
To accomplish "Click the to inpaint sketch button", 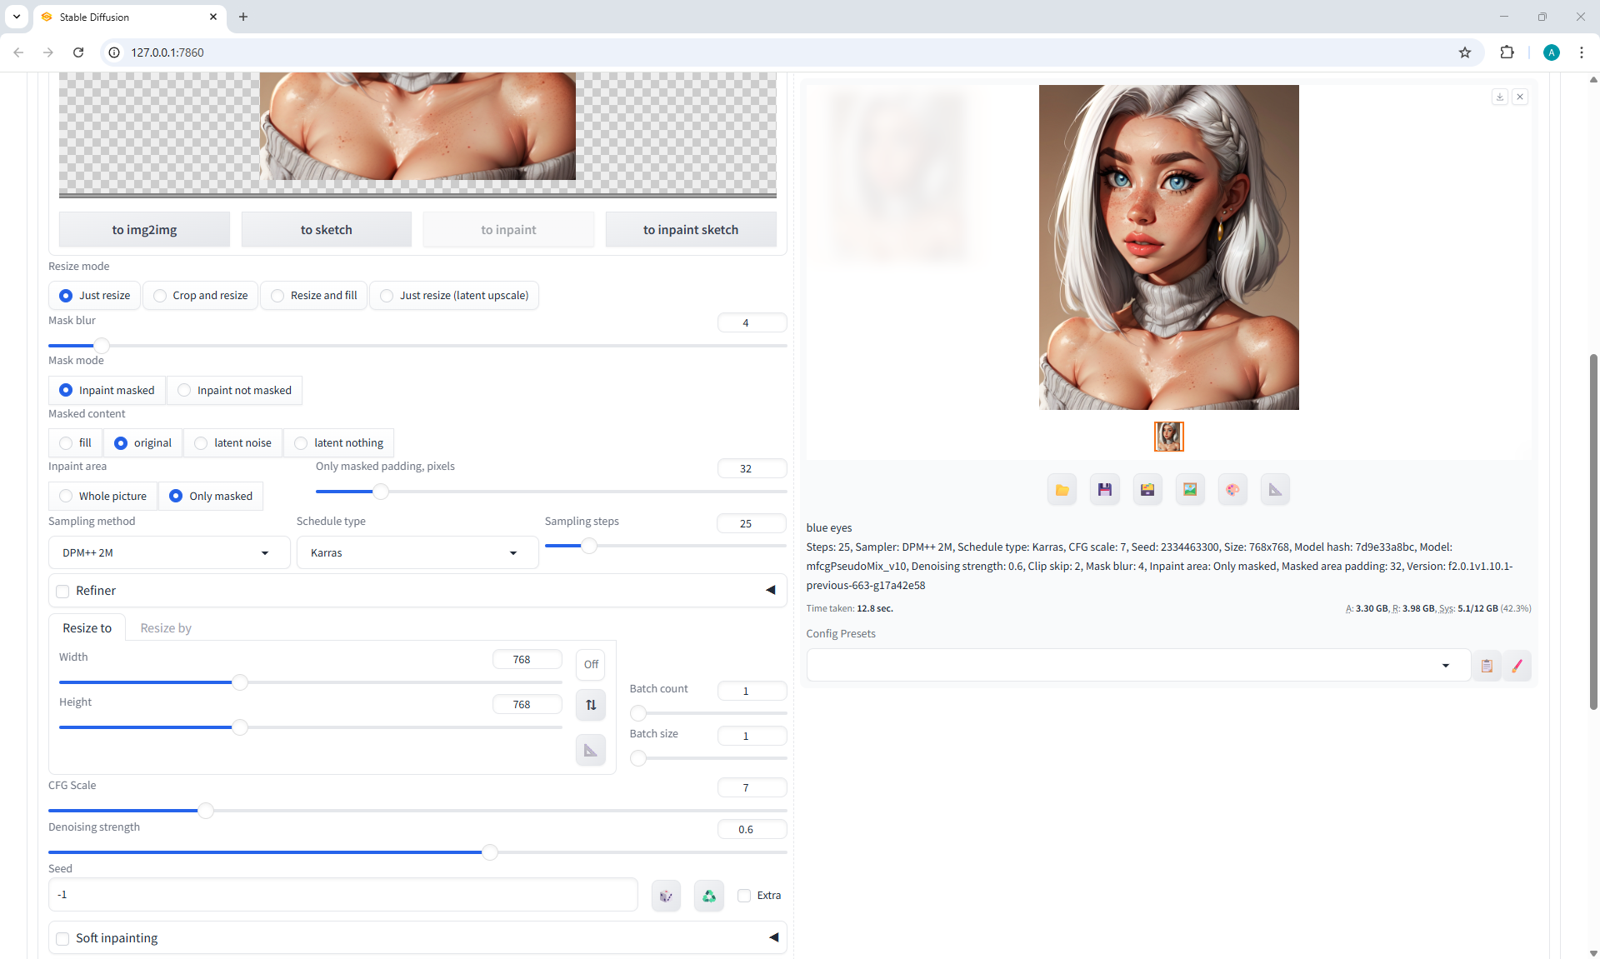I will coord(690,230).
